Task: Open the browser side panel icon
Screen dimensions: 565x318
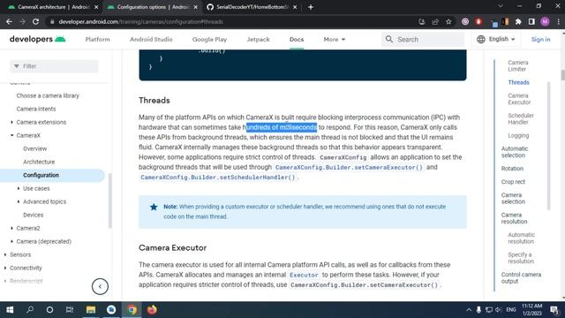Action: tap(531, 22)
